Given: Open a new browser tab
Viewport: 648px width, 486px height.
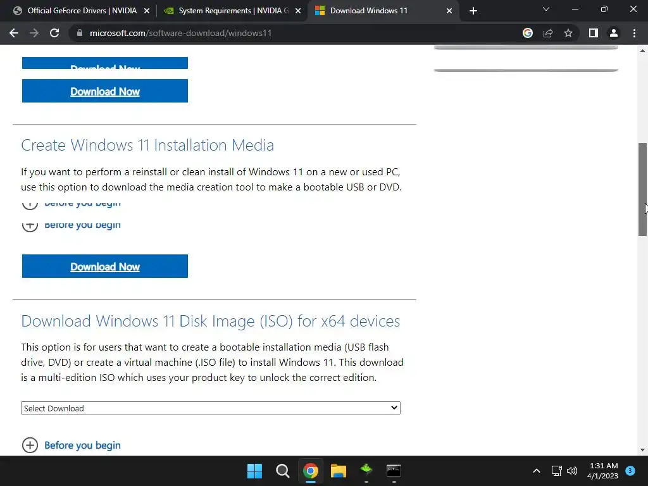Looking at the screenshot, I should coord(473,11).
